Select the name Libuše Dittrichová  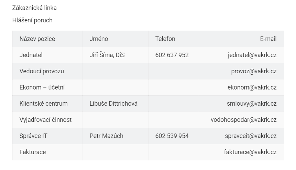click(x=113, y=104)
